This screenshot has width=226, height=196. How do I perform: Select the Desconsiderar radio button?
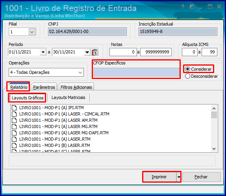coord(187,76)
